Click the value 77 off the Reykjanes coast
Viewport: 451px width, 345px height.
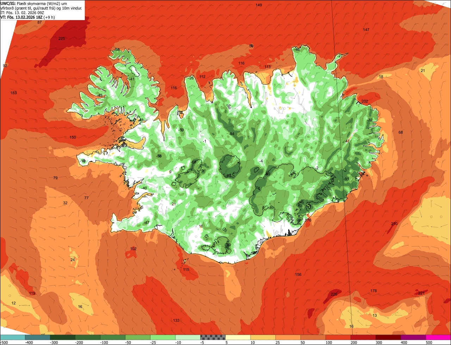(x=86, y=198)
